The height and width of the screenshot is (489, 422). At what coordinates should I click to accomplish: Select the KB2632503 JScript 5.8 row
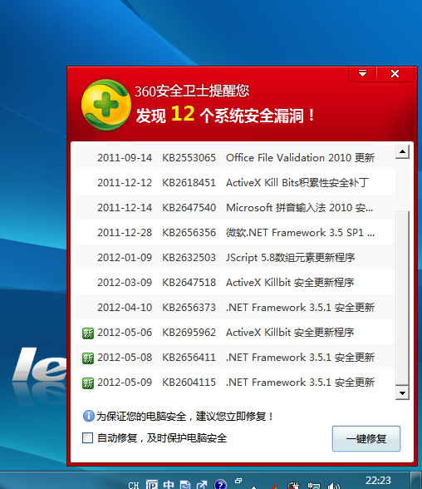point(234,257)
